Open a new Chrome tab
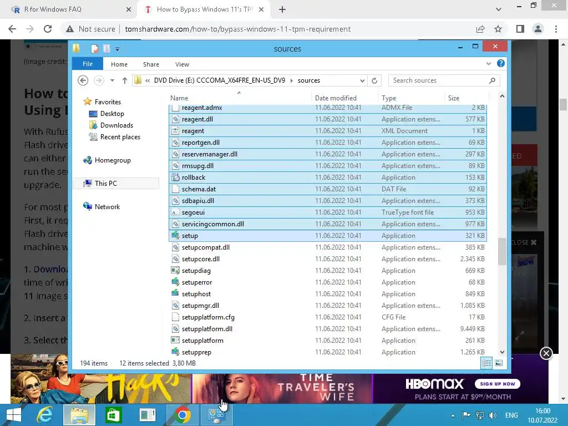The height and width of the screenshot is (426, 568). (282, 9)
